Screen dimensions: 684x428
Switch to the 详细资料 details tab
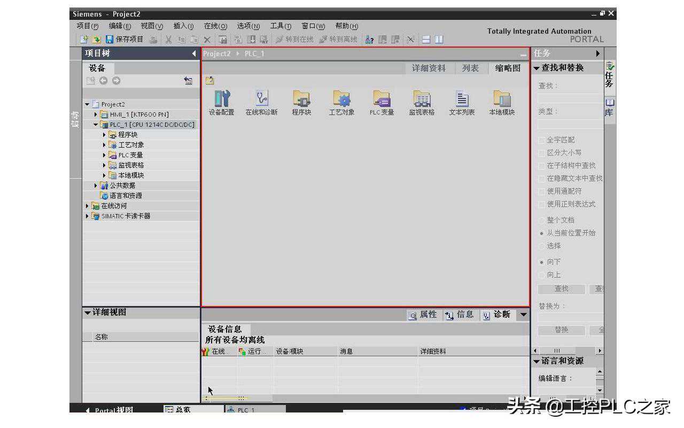point(428,68)
